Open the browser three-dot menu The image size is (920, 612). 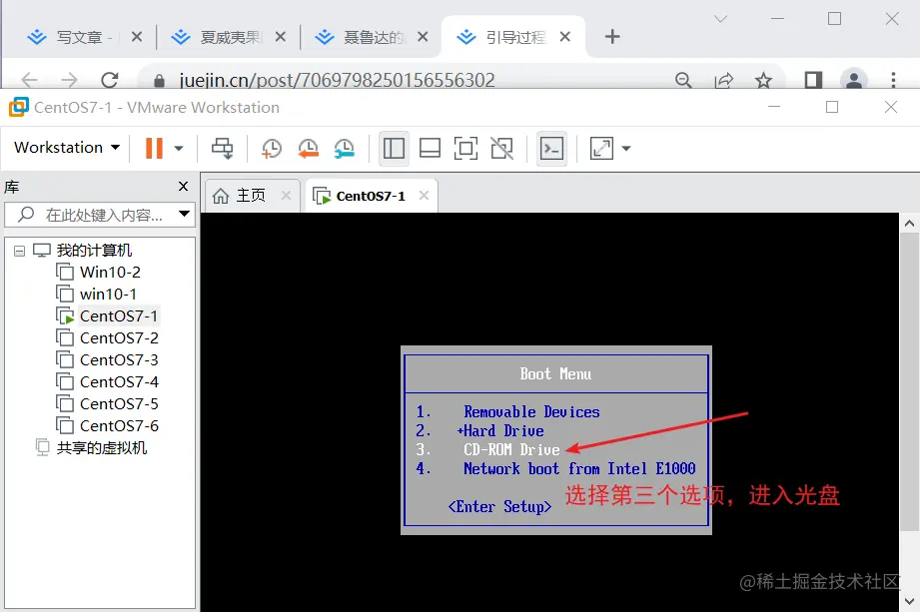(x=893, y=80)
